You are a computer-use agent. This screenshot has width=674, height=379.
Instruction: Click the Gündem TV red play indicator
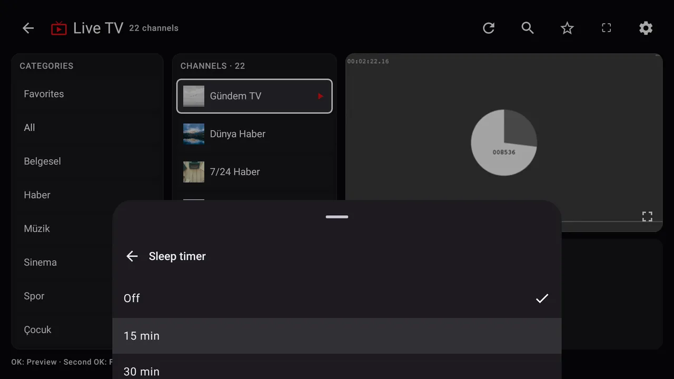(320, 96)
